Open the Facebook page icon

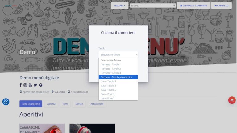click(x=21, y=85)
